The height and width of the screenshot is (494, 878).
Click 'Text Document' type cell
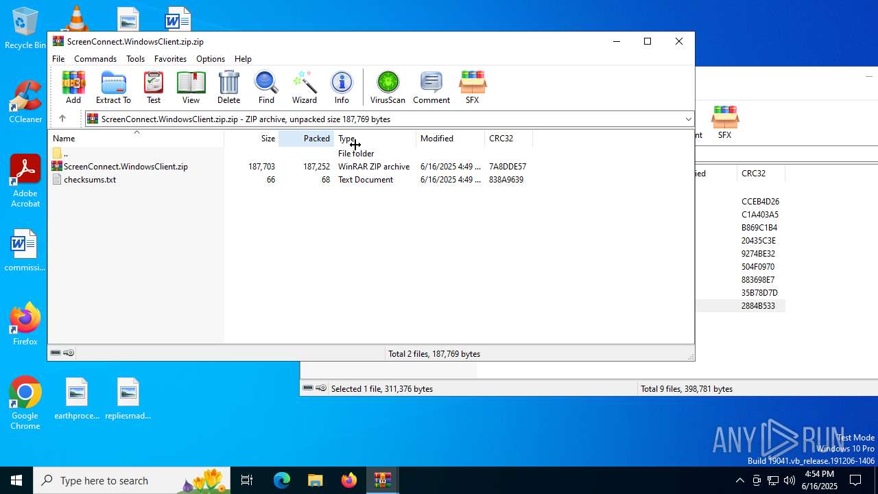[x=366, y=179]
